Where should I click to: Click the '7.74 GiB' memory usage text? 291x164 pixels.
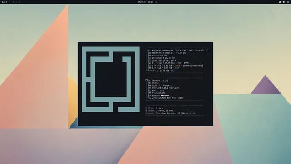(x=168, y=68)
